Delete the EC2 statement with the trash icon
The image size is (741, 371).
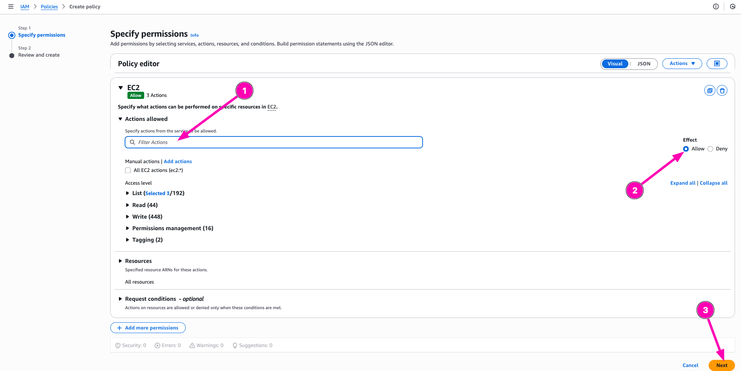[722, 91]
